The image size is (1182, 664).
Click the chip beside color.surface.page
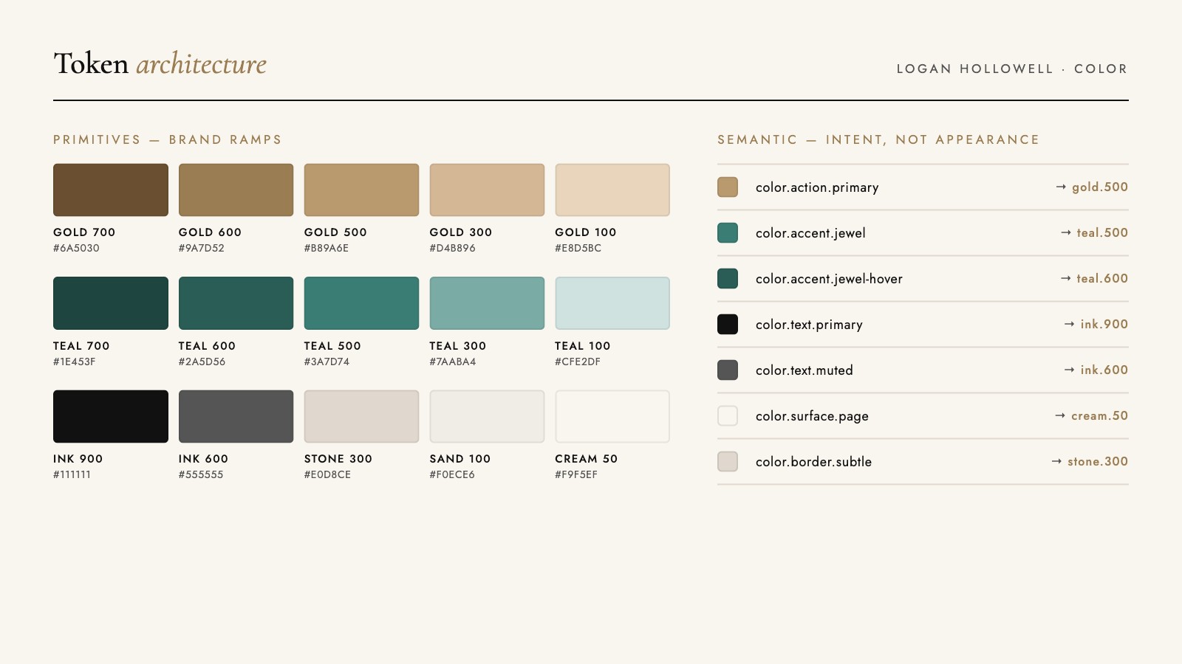[x=728, y=416]
